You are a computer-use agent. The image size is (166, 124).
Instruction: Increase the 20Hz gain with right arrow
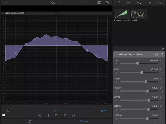coord(162,63)
